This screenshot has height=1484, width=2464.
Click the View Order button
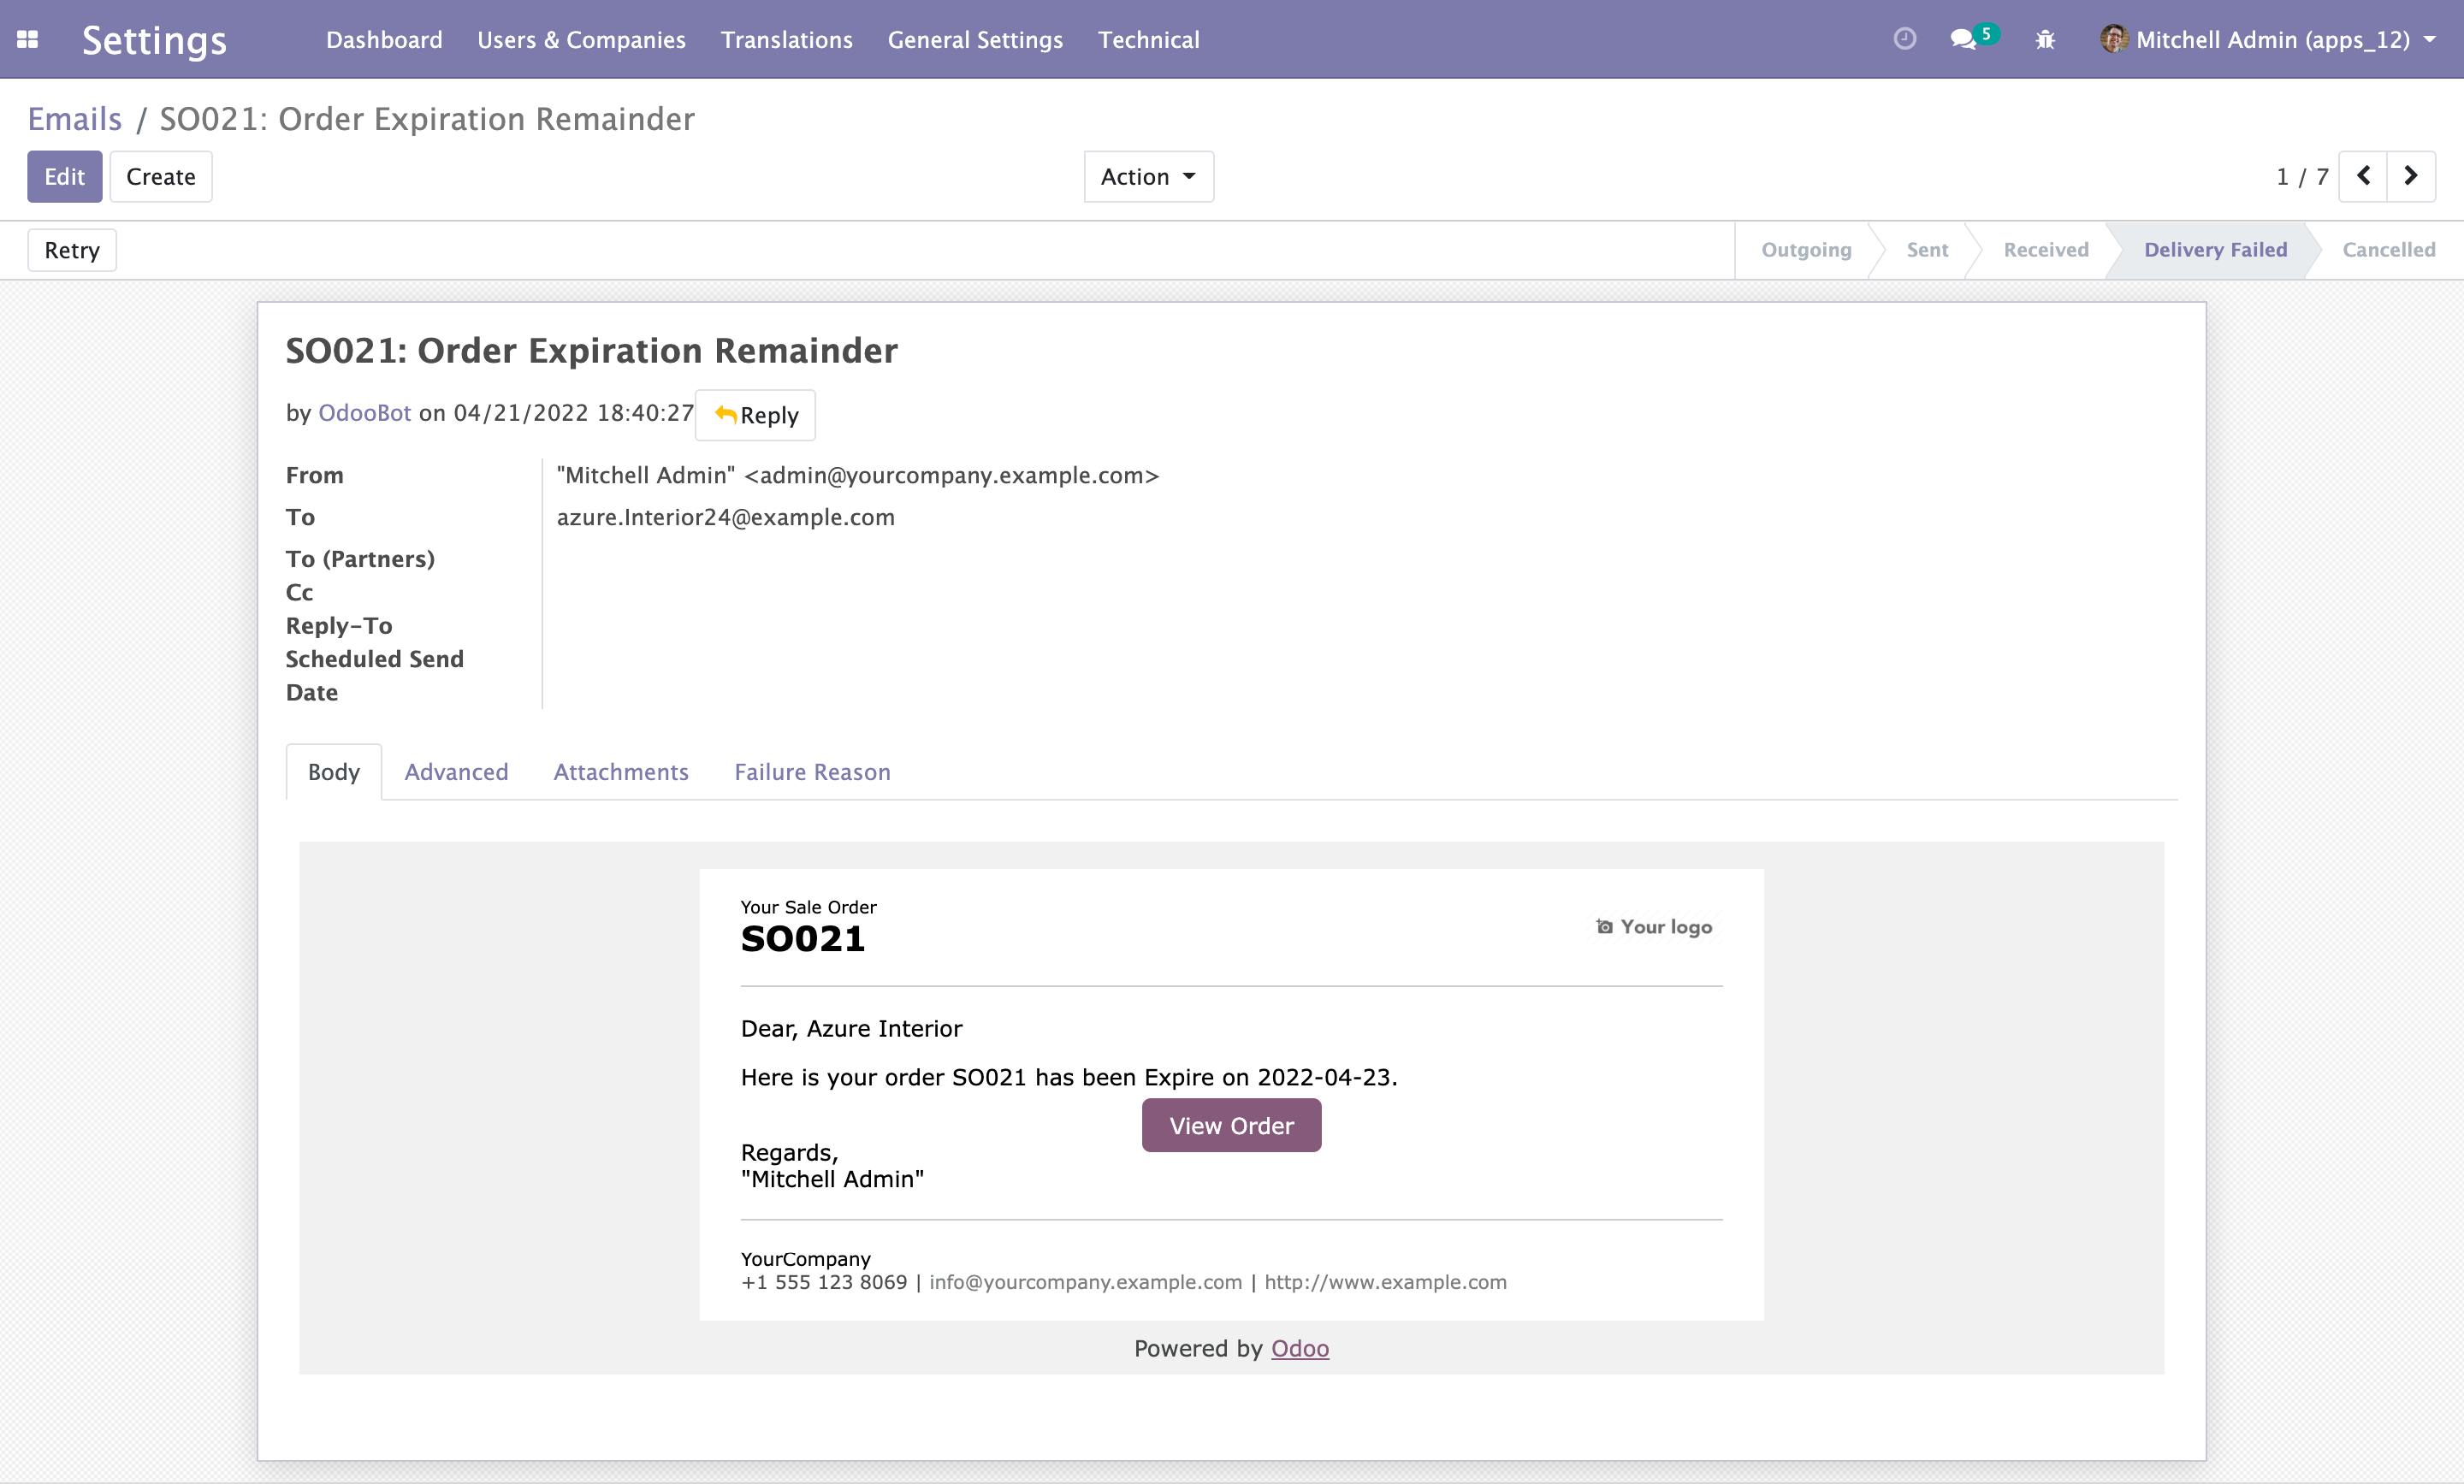[x=1231, y=1126]
